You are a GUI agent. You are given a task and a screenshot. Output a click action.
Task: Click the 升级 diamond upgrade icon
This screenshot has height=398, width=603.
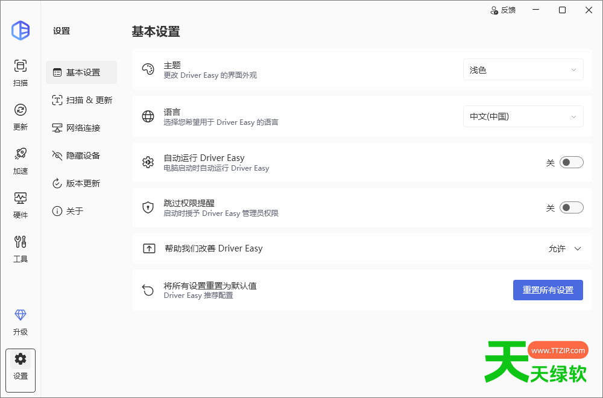click(x=21, y=315)
